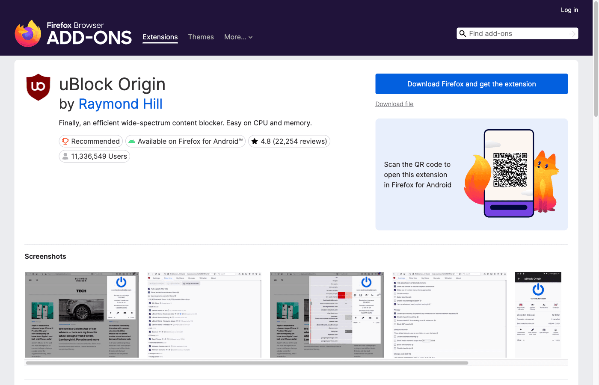This screenshot has height=385, width=599.
Task: Click the Screenshots heading
Action: click(x=45, y=256)
